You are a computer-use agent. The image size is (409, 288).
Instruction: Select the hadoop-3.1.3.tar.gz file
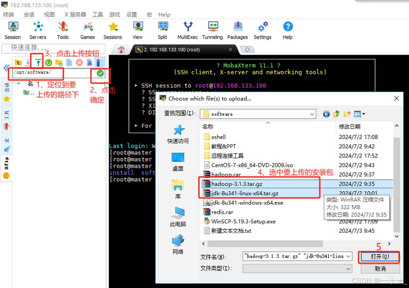point(297,184)
